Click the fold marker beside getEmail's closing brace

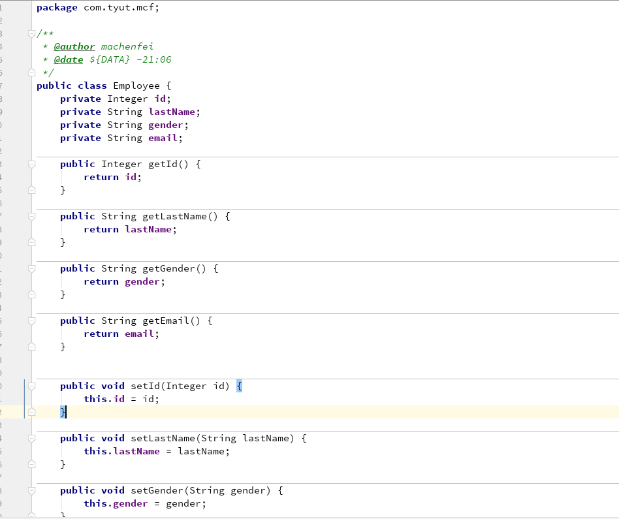[x=31, y=347]
